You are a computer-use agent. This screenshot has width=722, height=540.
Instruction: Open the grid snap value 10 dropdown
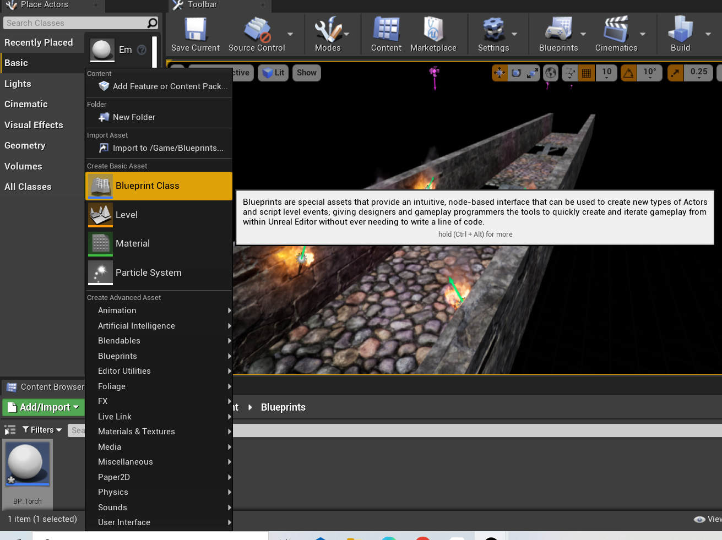[606, 73]
